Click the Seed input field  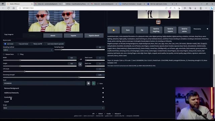(44, 83)
